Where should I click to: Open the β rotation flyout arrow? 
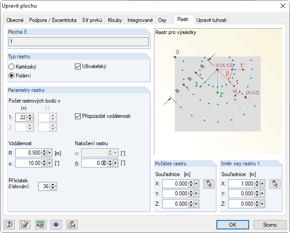pyautogui.click(x=115, y=163)
